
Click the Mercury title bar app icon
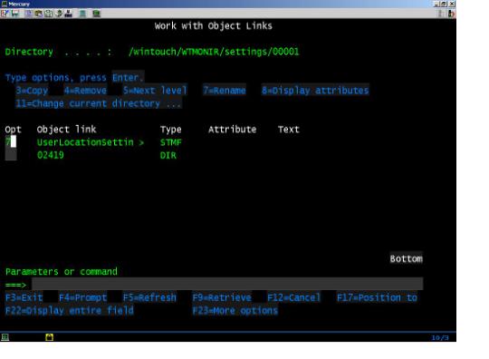point(4,4)
